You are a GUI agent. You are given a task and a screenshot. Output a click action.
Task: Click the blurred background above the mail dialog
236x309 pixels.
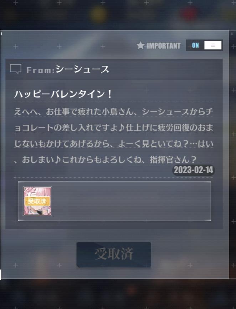118,15
